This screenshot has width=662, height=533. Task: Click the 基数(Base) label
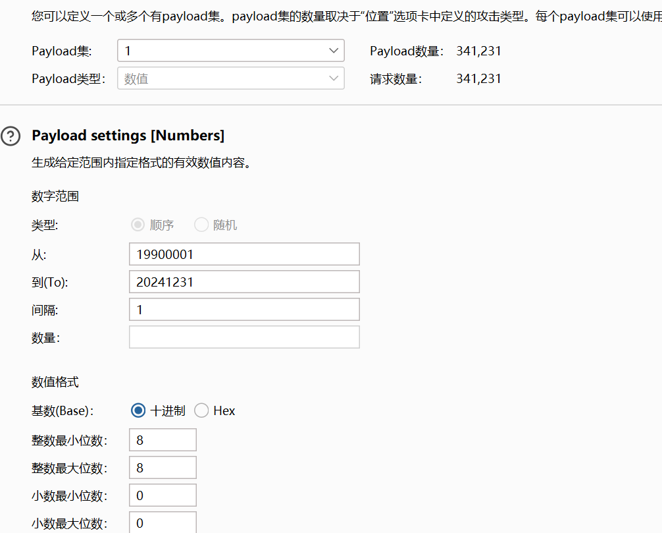tap(63, 411)
